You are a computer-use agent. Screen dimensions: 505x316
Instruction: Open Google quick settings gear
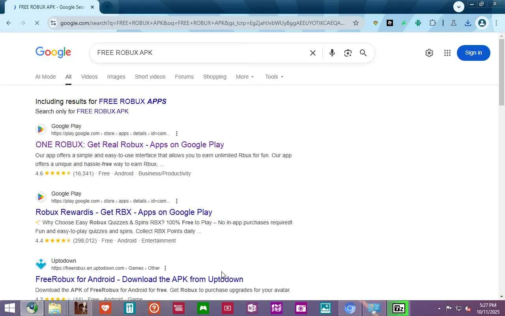[x=429, y=53]
